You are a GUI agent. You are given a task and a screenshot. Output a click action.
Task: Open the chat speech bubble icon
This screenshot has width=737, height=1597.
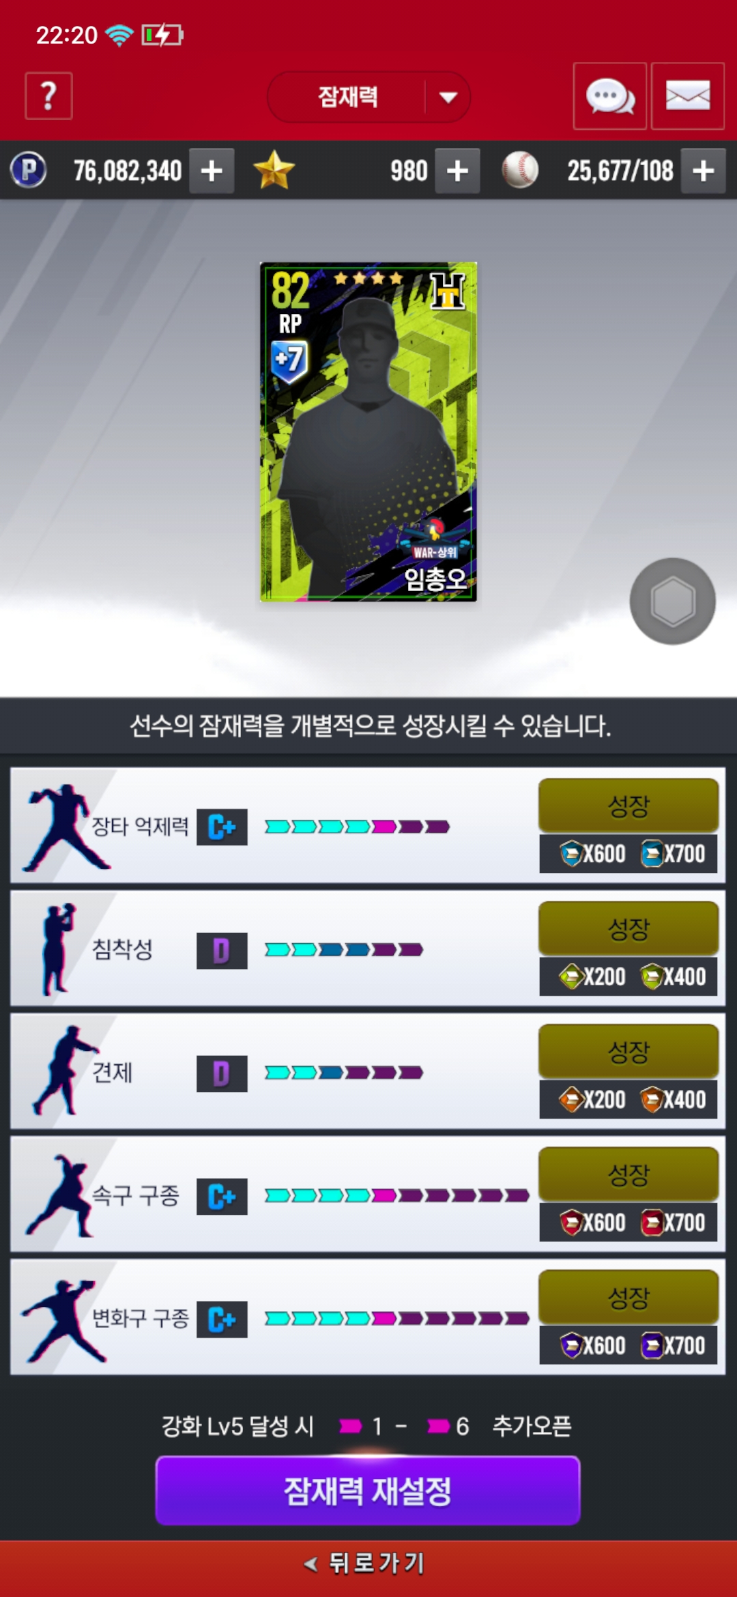609,96
